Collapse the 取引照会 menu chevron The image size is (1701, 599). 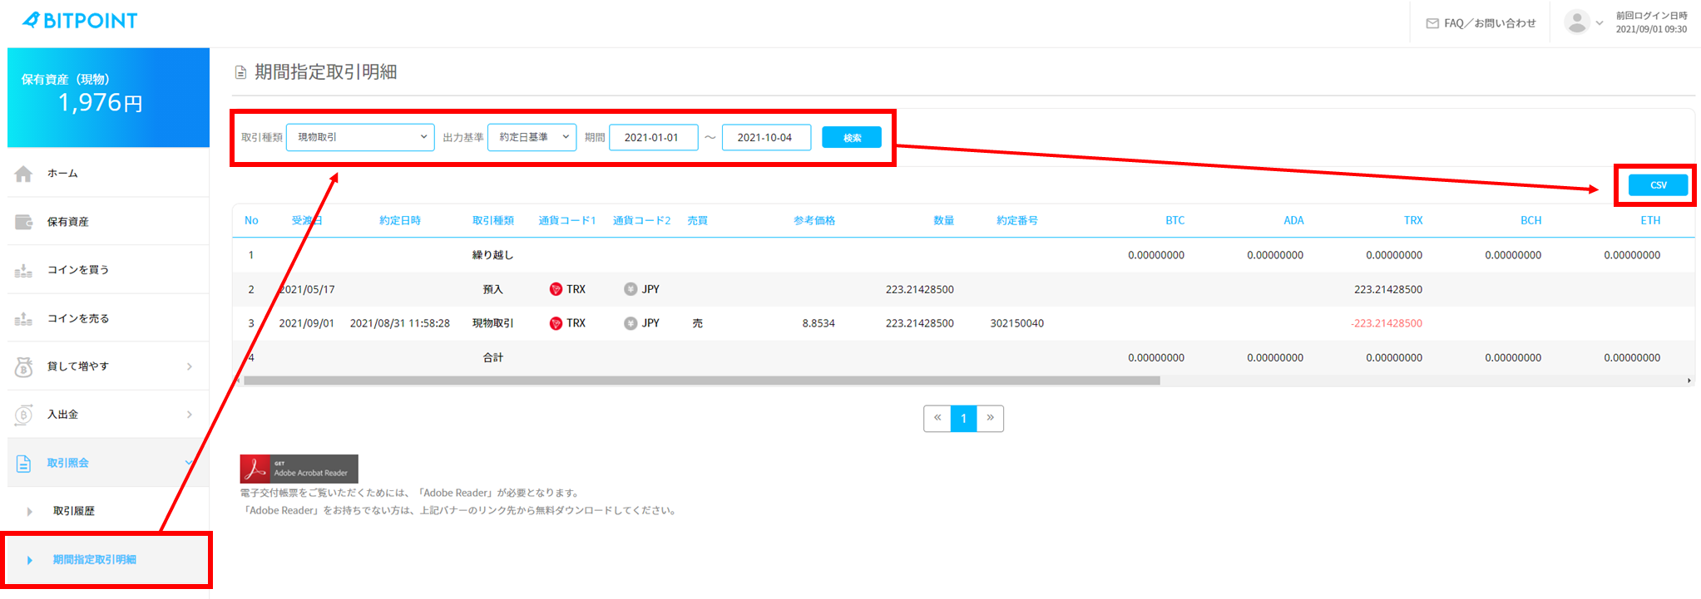coord(190,463)
